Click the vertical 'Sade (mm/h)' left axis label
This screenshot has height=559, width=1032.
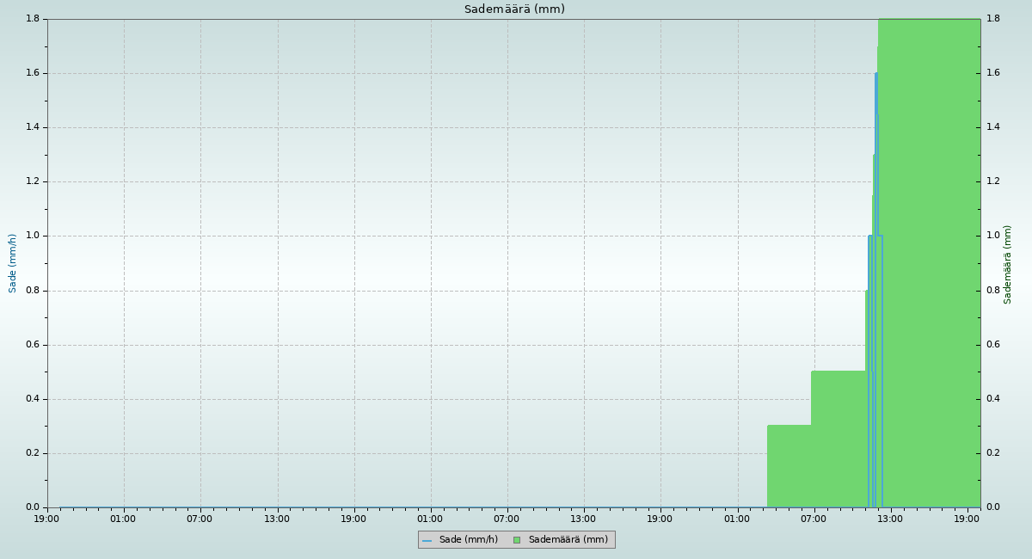(x=13, y=263)
